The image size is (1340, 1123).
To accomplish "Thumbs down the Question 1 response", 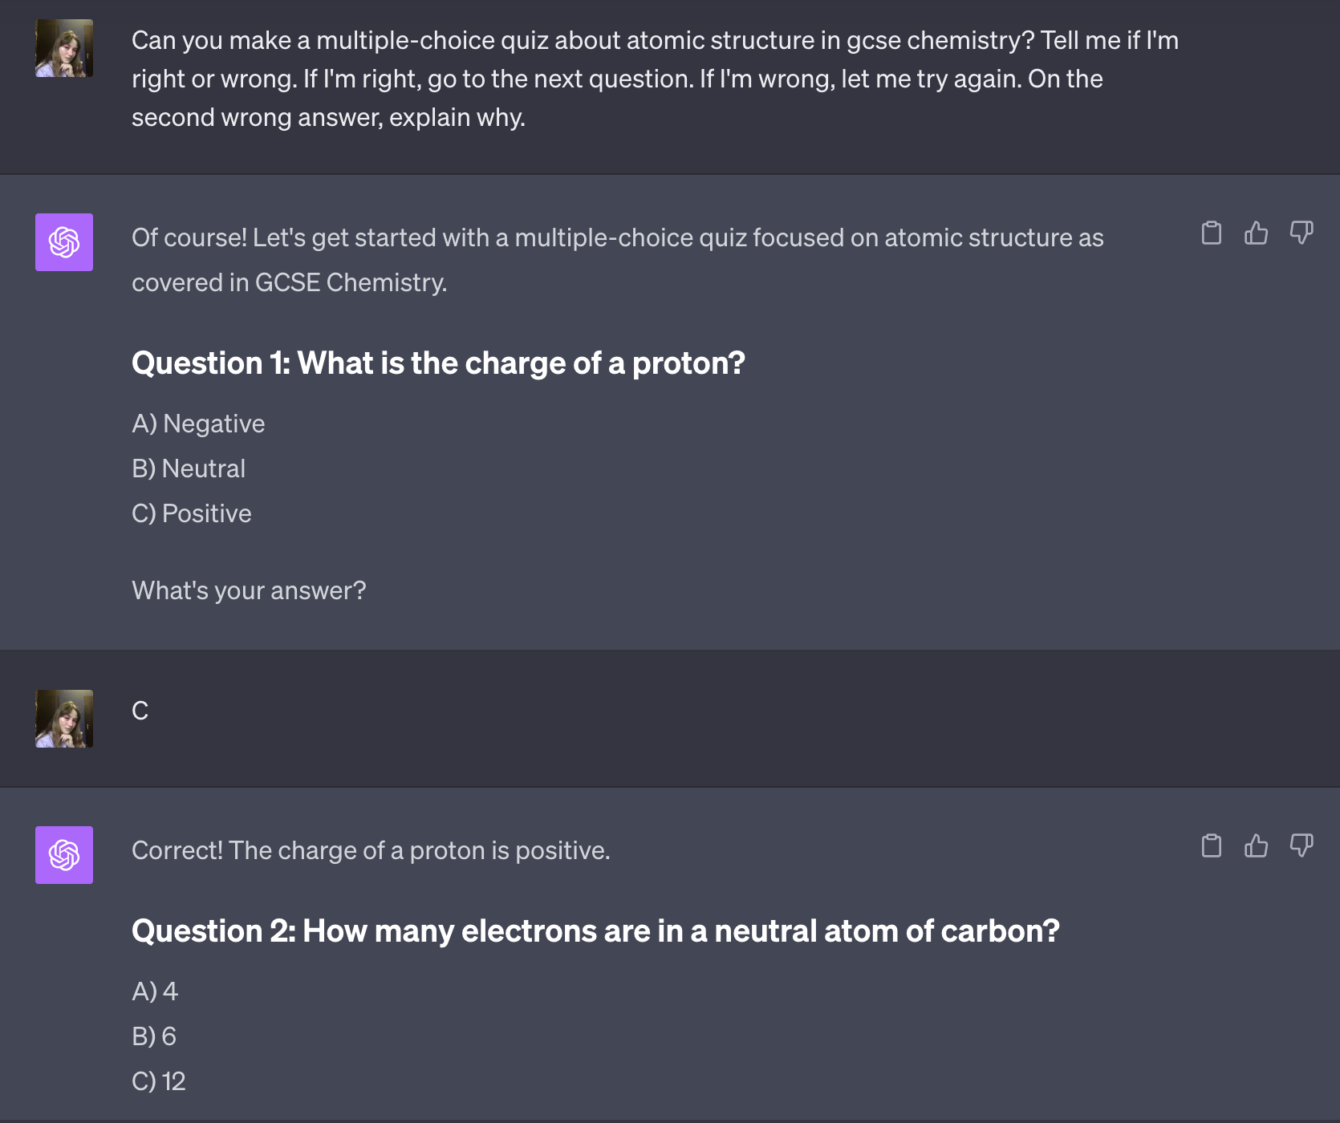I will [1301, 233].
